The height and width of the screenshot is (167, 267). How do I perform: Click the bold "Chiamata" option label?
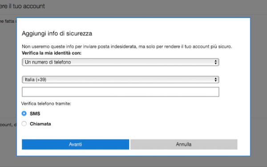point(40,124)
